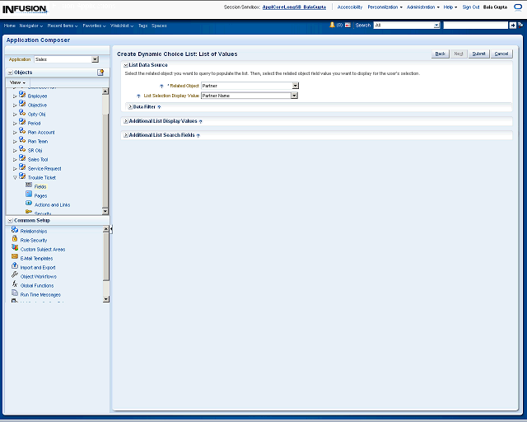
Task: Click the Object Workflows icon
Action: pyautogui.click(x=15, y=275)
